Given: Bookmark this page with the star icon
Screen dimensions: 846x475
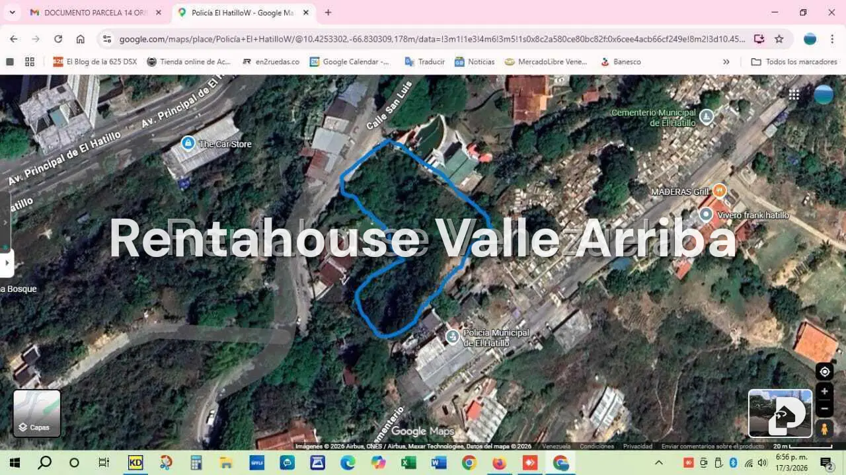Looking at the screenshot, I should click(779, 39).
